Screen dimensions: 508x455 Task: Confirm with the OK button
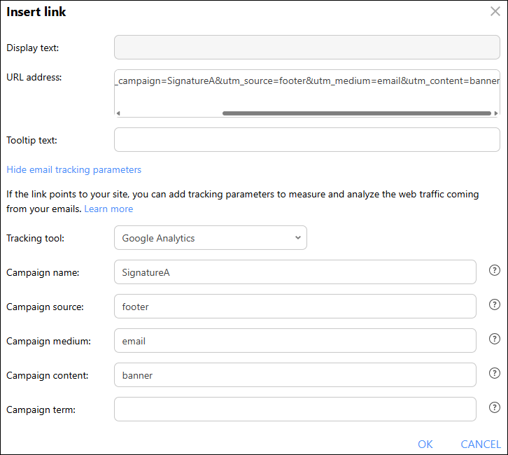pyautogui.click(x=425, y=444)
